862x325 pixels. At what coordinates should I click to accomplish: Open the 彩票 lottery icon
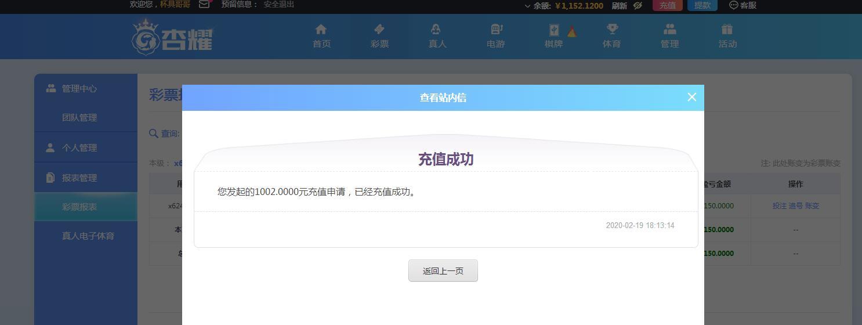point(379,29)
